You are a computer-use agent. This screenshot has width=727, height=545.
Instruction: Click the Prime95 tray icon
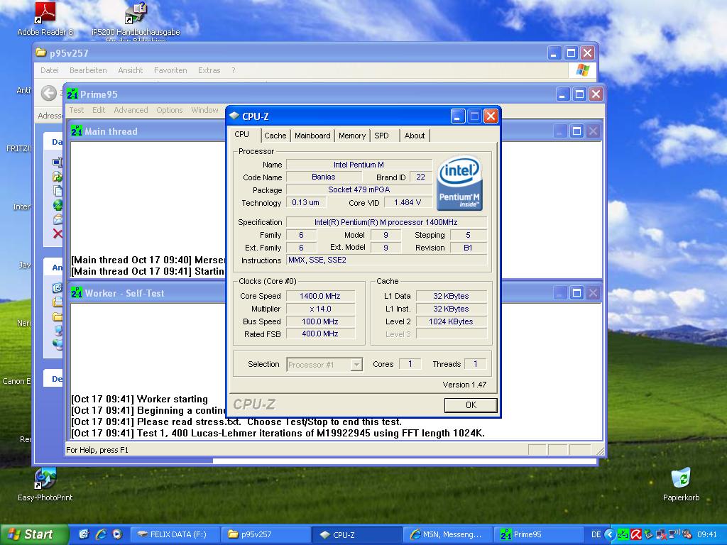click(623, 534)
